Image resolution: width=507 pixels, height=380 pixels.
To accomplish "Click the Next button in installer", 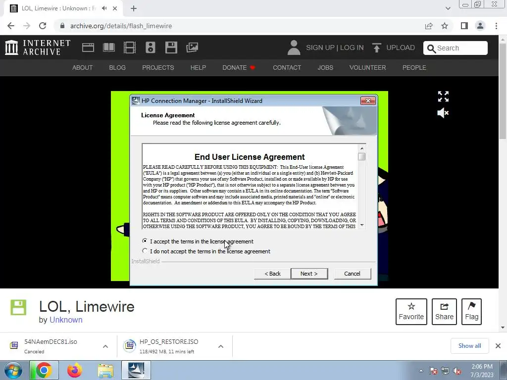I will [309, 274].
